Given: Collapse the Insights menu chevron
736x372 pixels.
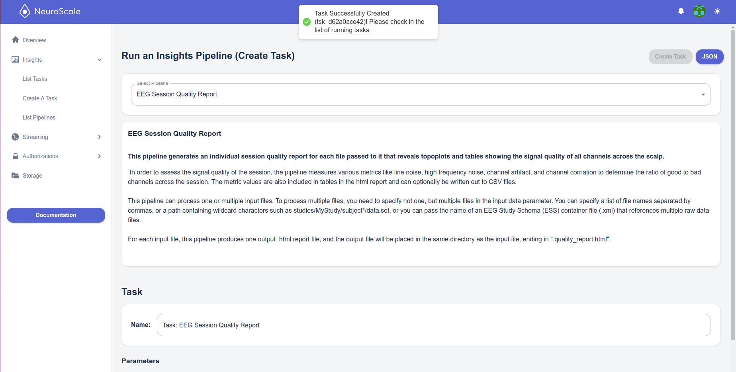Looking at the screenshot, I should 100,60.
